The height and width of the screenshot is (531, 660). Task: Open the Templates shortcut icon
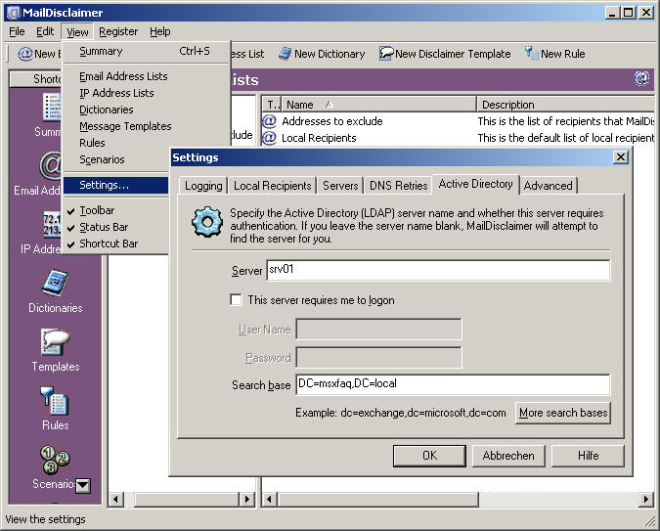55,341
